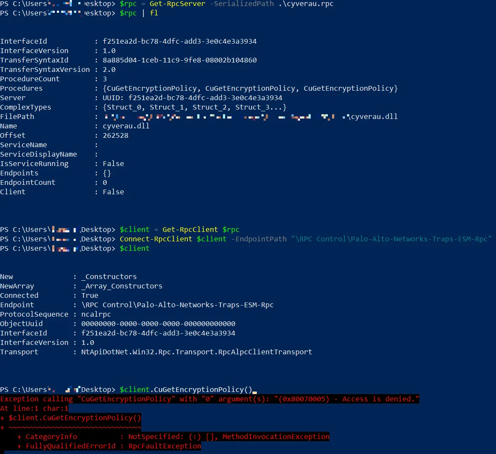Viewport: 496px width, 454px height.
Task: Click the ComplexTypes Struct_0 list value
Action: pyautogui.click(x=195, y=107)
